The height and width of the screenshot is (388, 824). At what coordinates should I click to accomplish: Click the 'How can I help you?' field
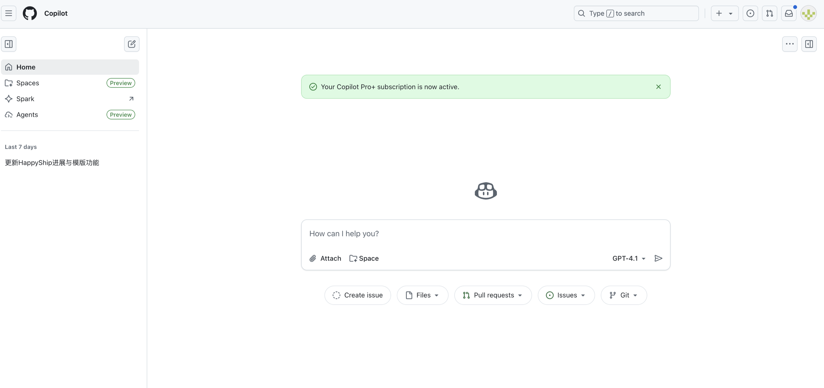(x=486, y=233)
